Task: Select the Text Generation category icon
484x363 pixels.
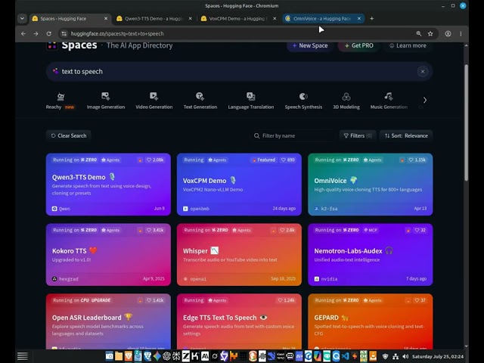Action: pyautogui.click(x=200, y=96)
